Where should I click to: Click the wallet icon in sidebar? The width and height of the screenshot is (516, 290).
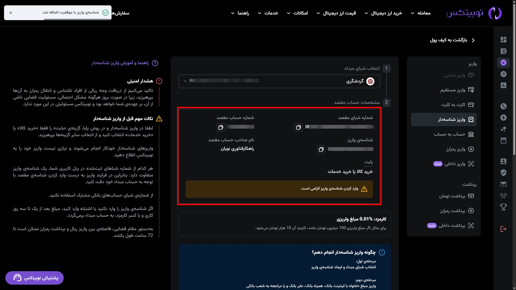[x=503, y=51]
